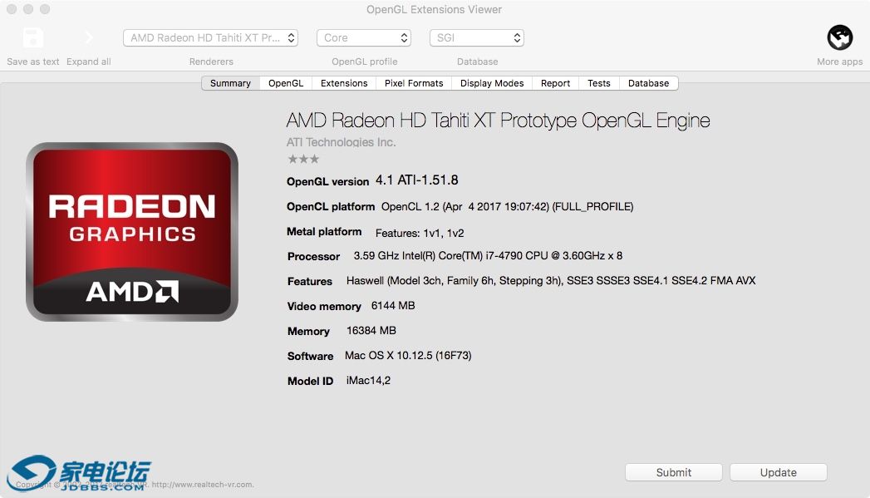Click the Save as text floppy icon

(32, 38)
